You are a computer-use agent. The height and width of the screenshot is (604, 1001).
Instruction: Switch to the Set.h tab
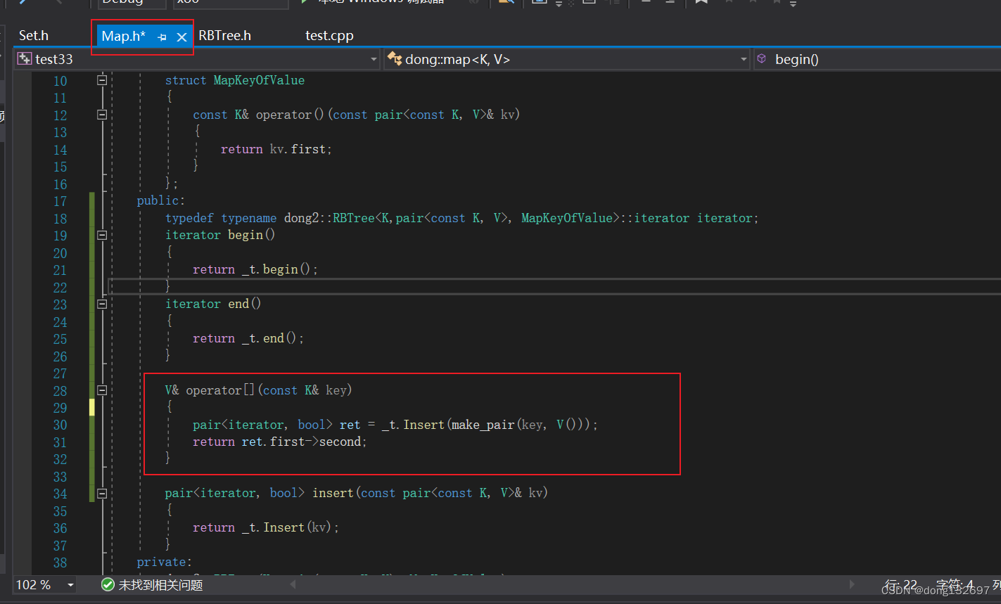coord(34,35)
